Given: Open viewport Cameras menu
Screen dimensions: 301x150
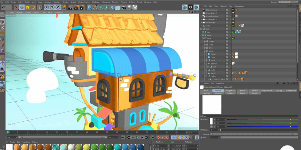Looking at the screenshot, I should [19, 12].
